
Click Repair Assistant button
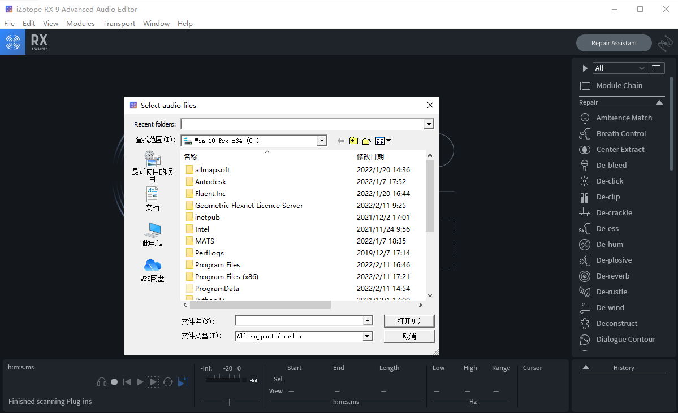(x=614, y=43)
